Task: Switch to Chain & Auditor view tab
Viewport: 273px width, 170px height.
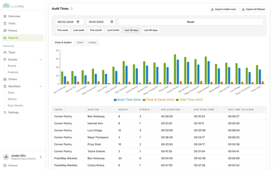Action: [63, 42]
